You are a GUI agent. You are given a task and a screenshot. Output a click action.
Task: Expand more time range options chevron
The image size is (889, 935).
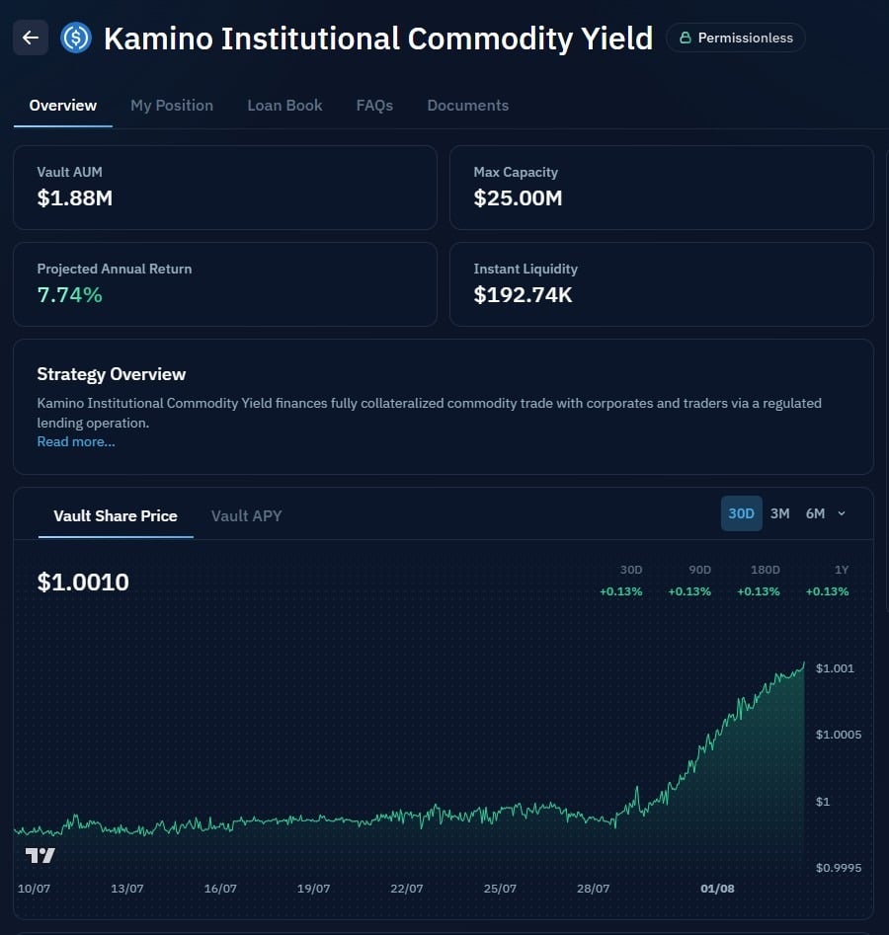coord(842,513)
